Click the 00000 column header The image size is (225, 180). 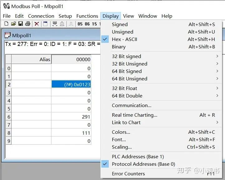click(x=71, y=59)
